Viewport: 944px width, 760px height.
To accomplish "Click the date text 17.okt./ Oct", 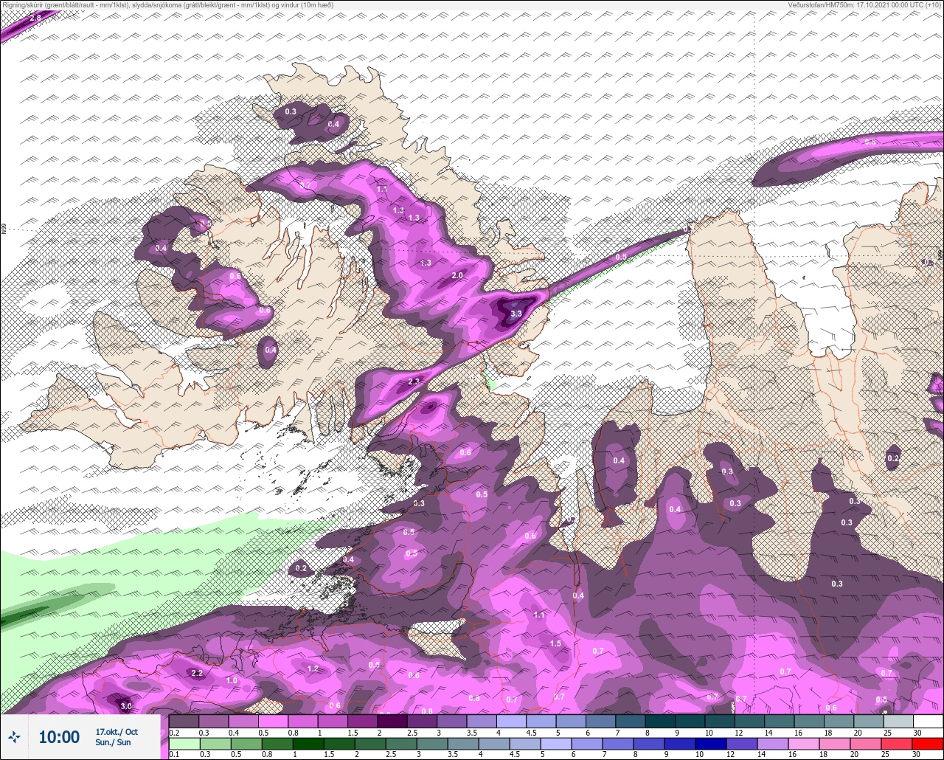I will point(116,731).
